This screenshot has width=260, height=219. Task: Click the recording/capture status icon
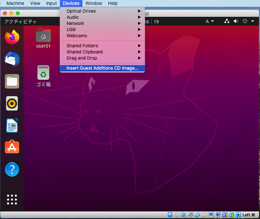[218, 215]
